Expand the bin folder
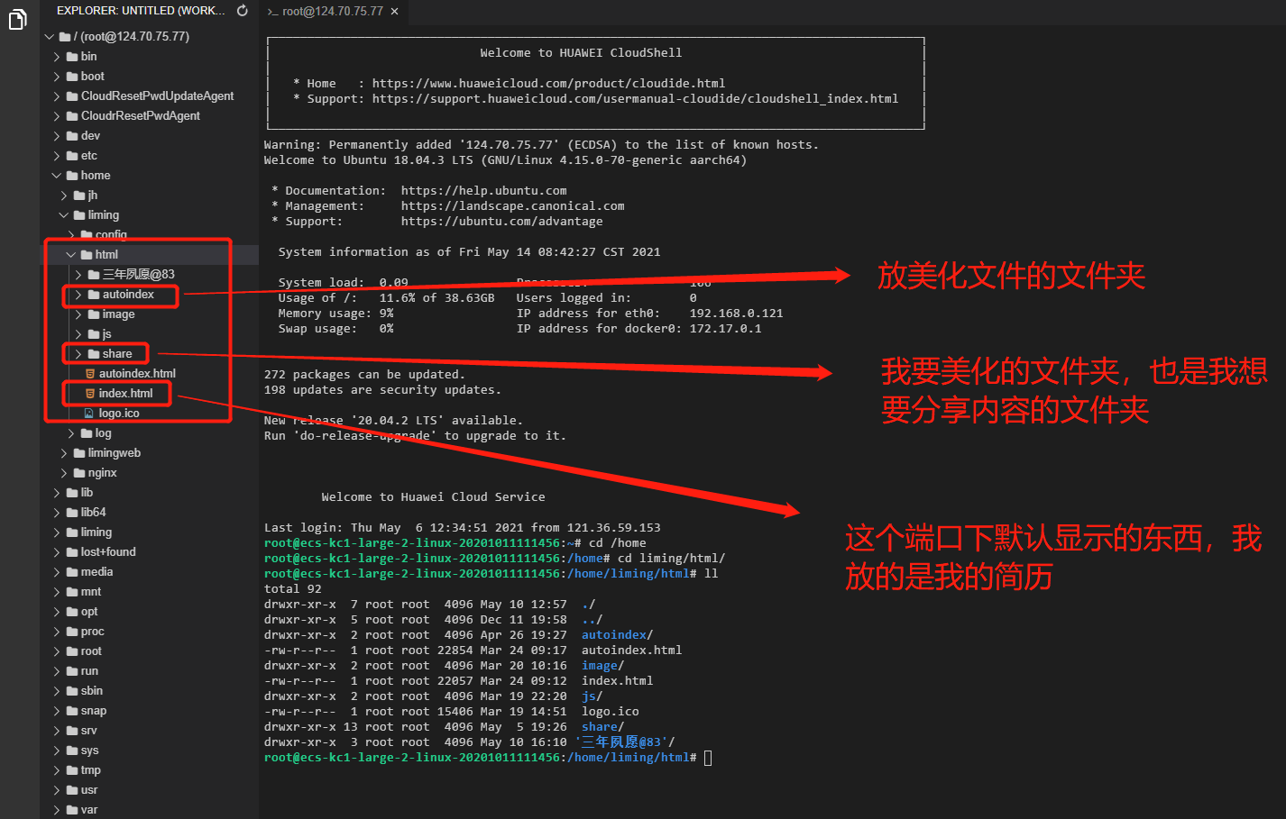 (56, 56)
